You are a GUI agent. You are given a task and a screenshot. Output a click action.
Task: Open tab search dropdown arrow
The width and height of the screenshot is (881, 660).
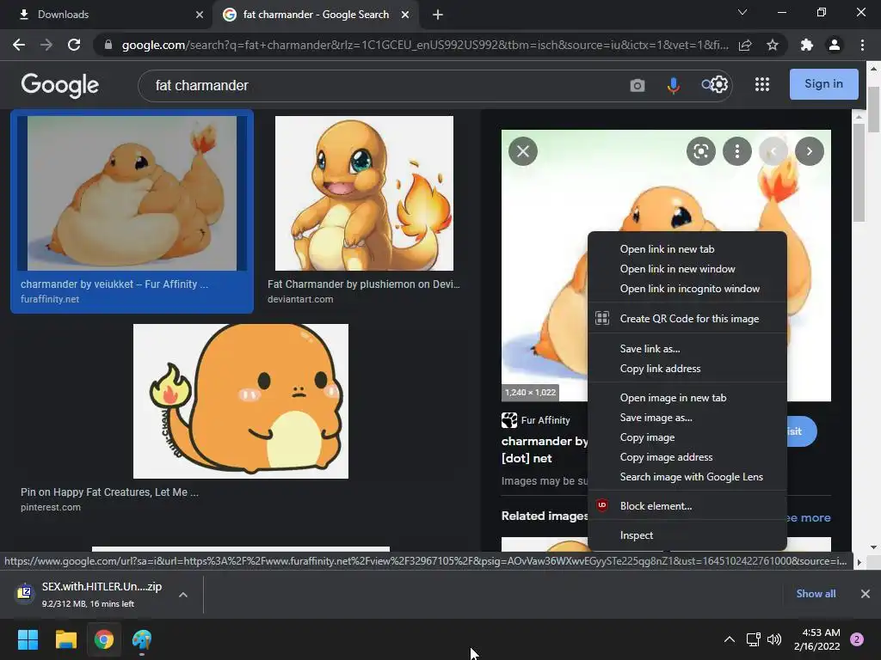coord(742,12)
